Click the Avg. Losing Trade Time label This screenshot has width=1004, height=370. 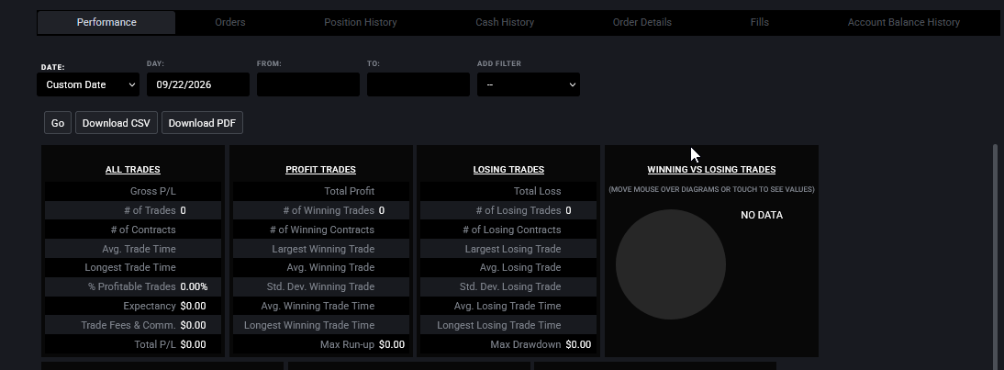click(508, 306)
